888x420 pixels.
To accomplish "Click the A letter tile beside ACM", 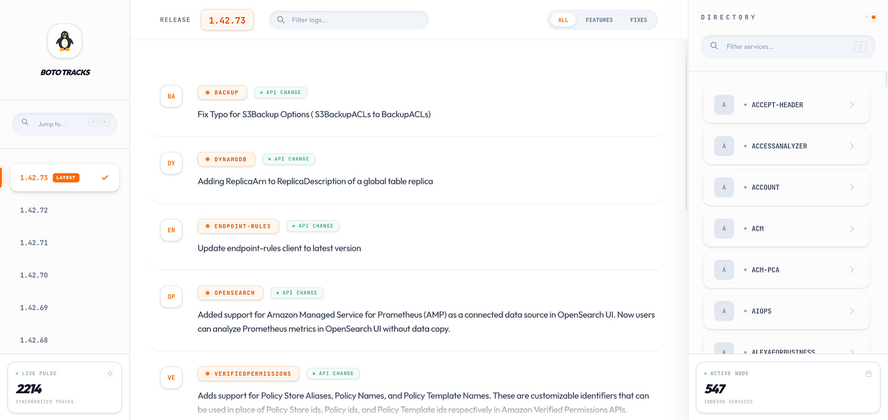I will pyautogui.click(x=724, y=229).
